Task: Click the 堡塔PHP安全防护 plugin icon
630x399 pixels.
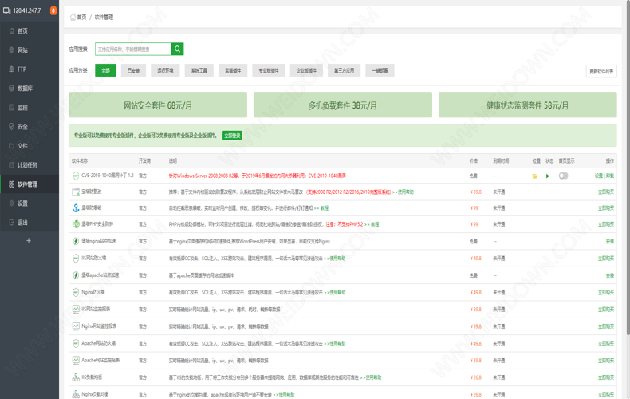Action: 76,224
